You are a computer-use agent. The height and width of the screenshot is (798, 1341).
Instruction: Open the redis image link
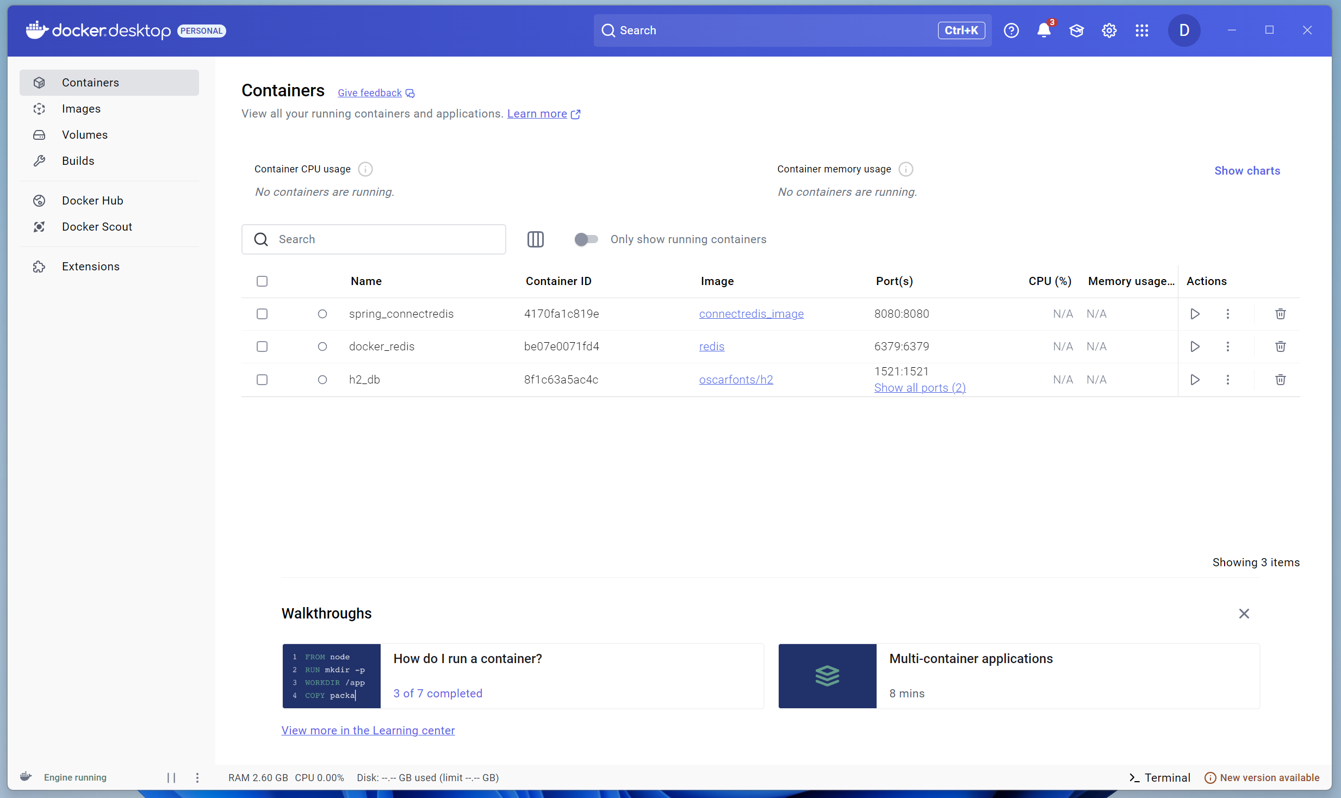711,347
